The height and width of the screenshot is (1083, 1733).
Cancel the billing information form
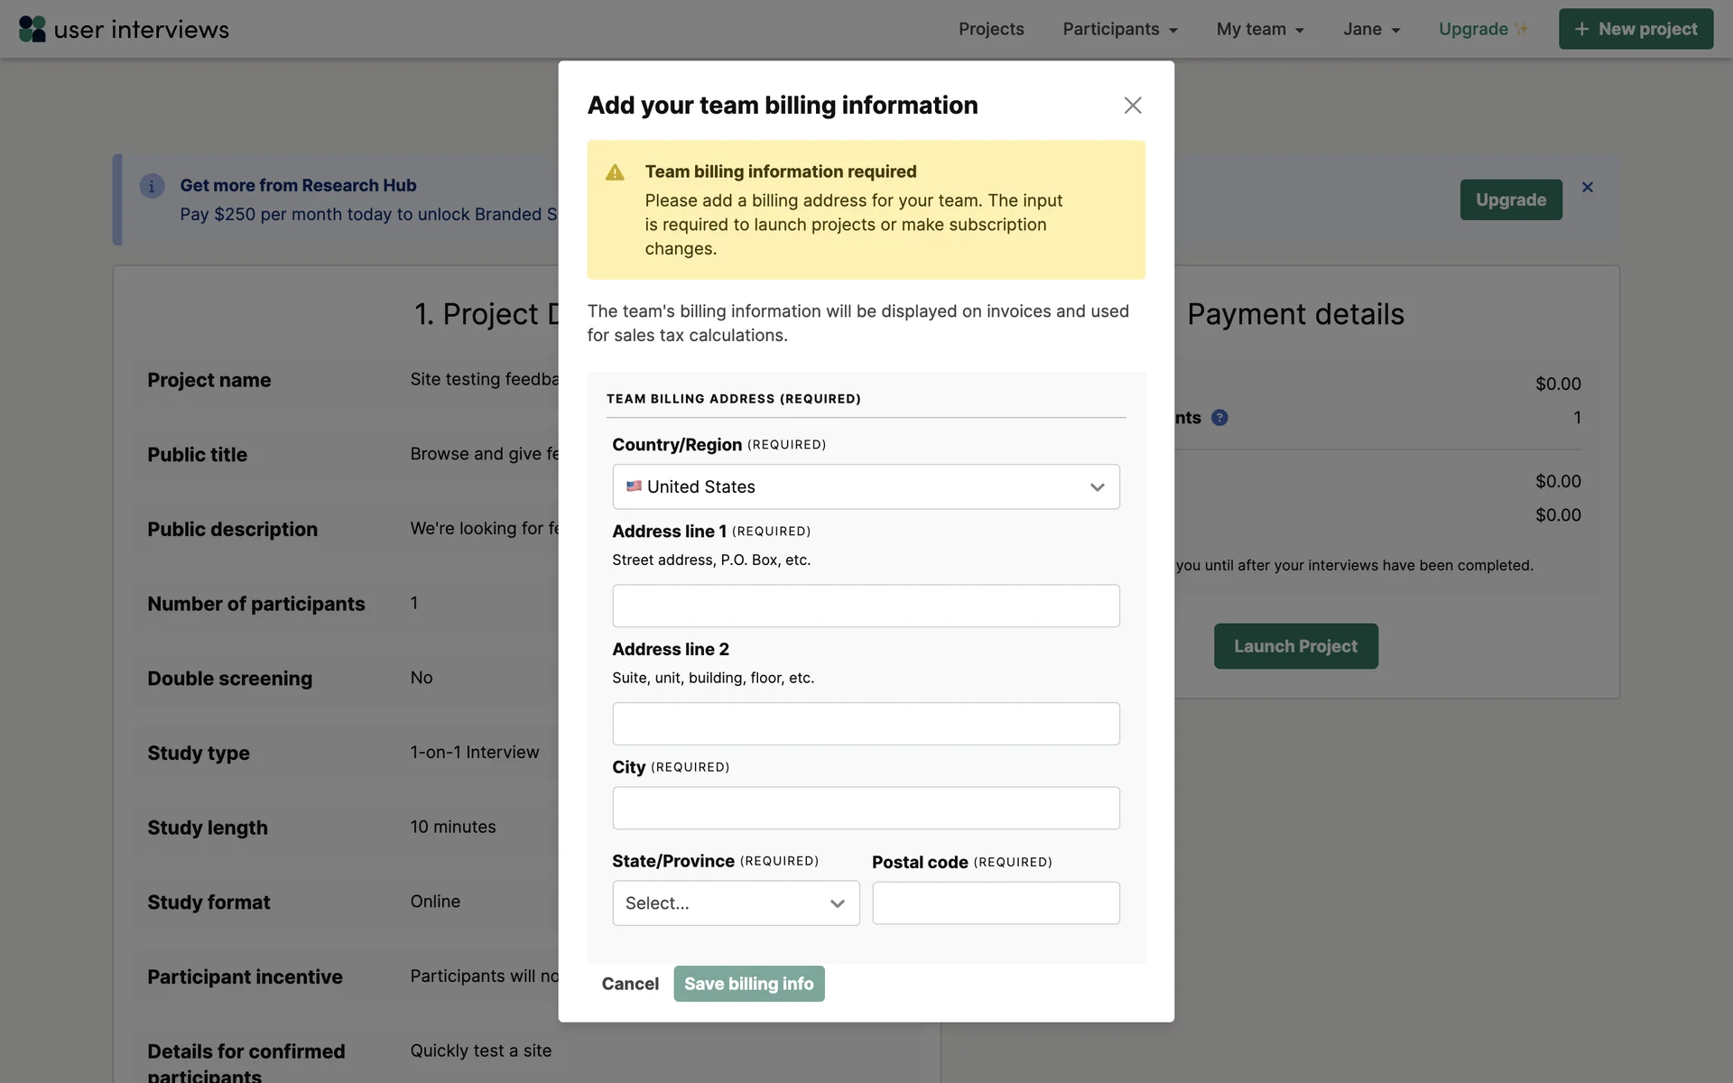(630, 984)
